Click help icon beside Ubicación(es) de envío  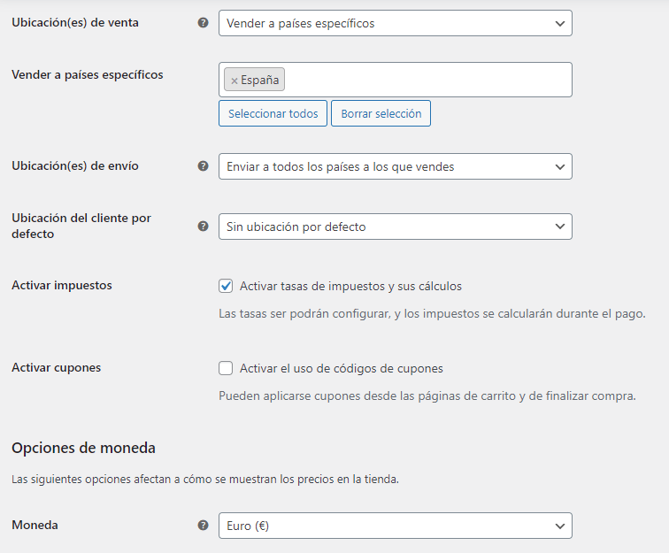pyautogui.click(x=204, y=166)
